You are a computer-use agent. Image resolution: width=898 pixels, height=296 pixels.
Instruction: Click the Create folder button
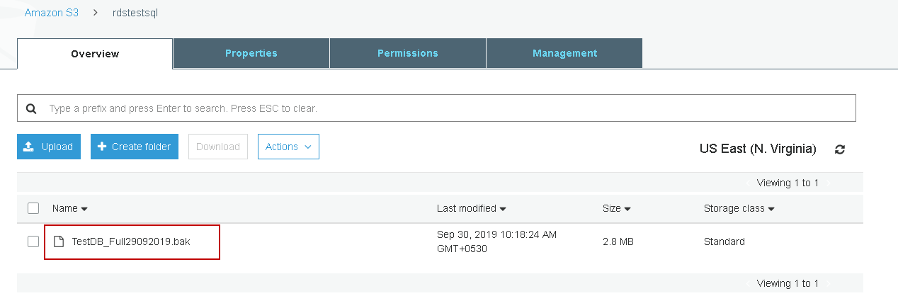click(x=135, y=147)
